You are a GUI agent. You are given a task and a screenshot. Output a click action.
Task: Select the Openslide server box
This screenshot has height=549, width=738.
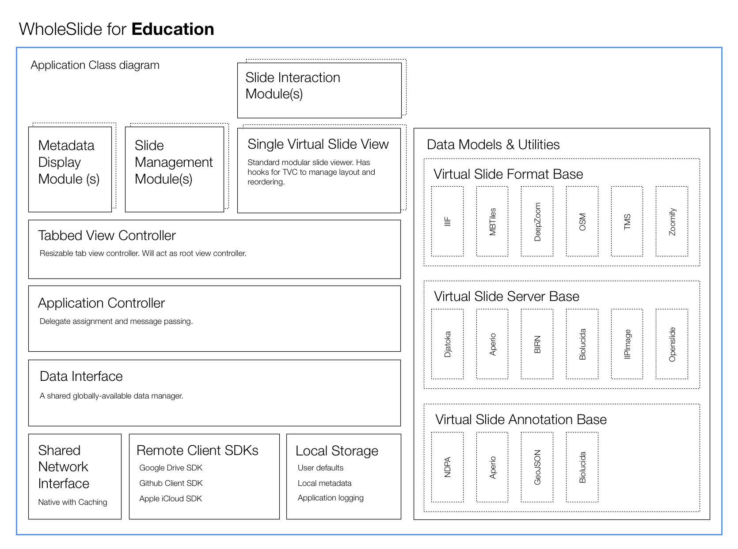coord(672,344)
